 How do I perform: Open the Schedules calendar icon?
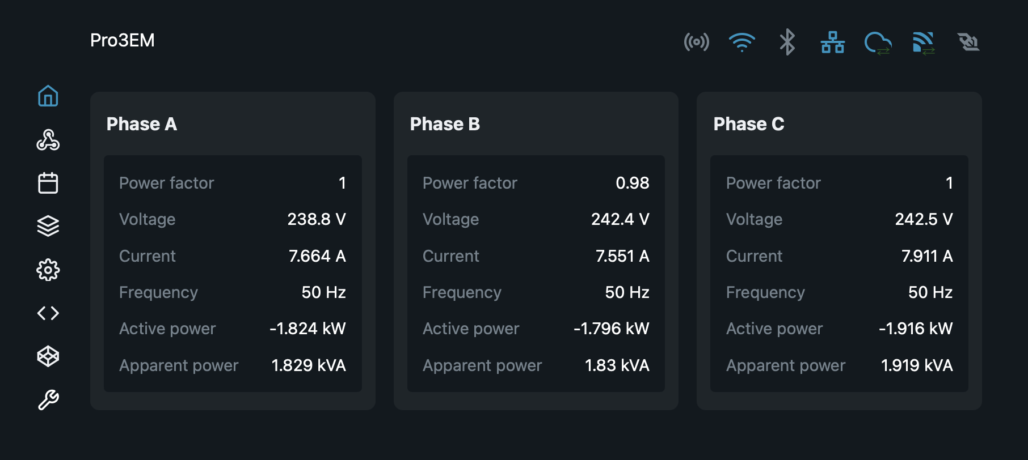tap(48, 183)
